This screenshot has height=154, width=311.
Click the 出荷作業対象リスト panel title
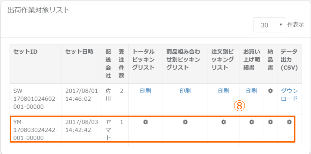pyautogui.click(x=39, y=10)
